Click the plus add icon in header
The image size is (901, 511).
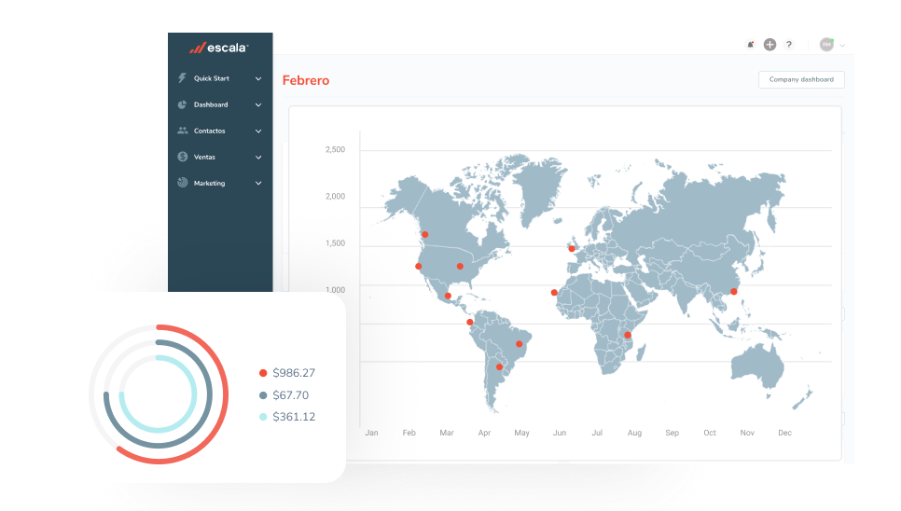pos(770,44)
